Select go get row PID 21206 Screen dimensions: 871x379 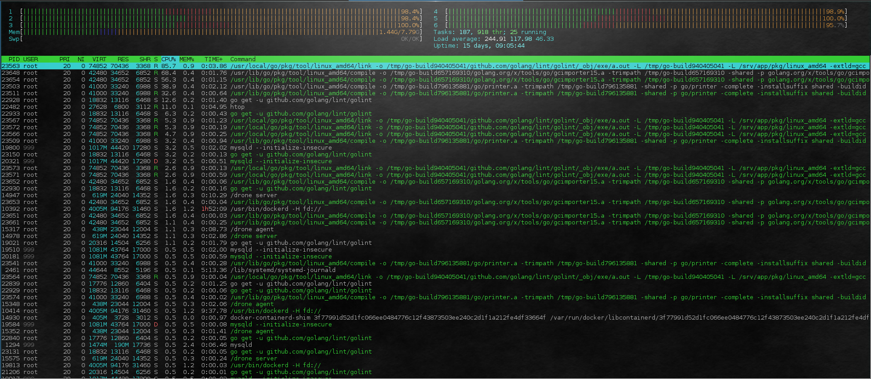pyautogui.click(x=435, y=372)
